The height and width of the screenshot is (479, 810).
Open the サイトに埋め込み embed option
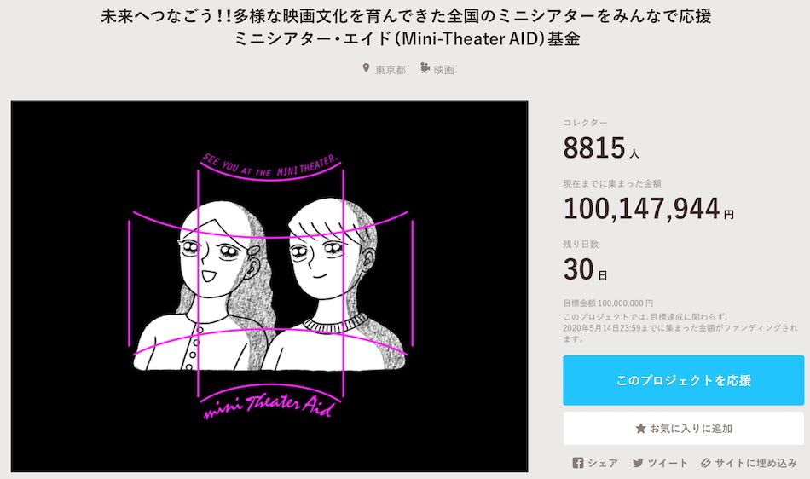point(755,463)
